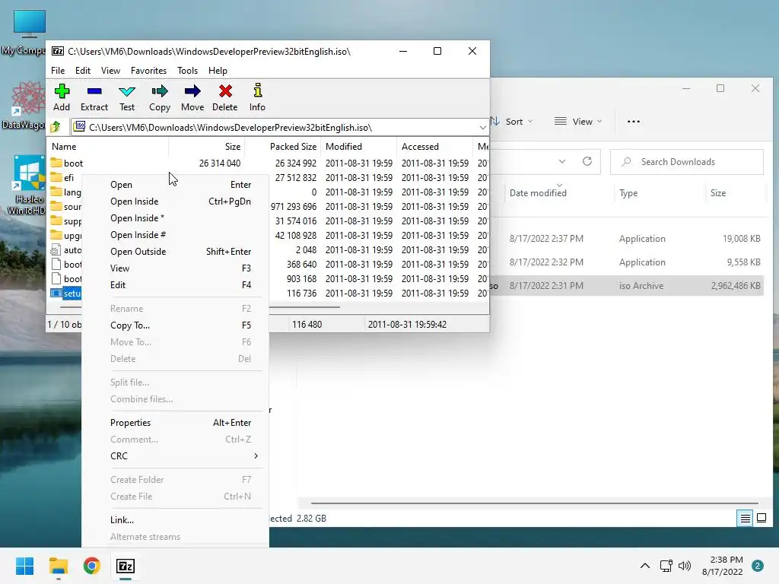Click Explorer's See more ellipsis button
The height and width of the screenshot is (584, 779).
(x=634, y=121)
